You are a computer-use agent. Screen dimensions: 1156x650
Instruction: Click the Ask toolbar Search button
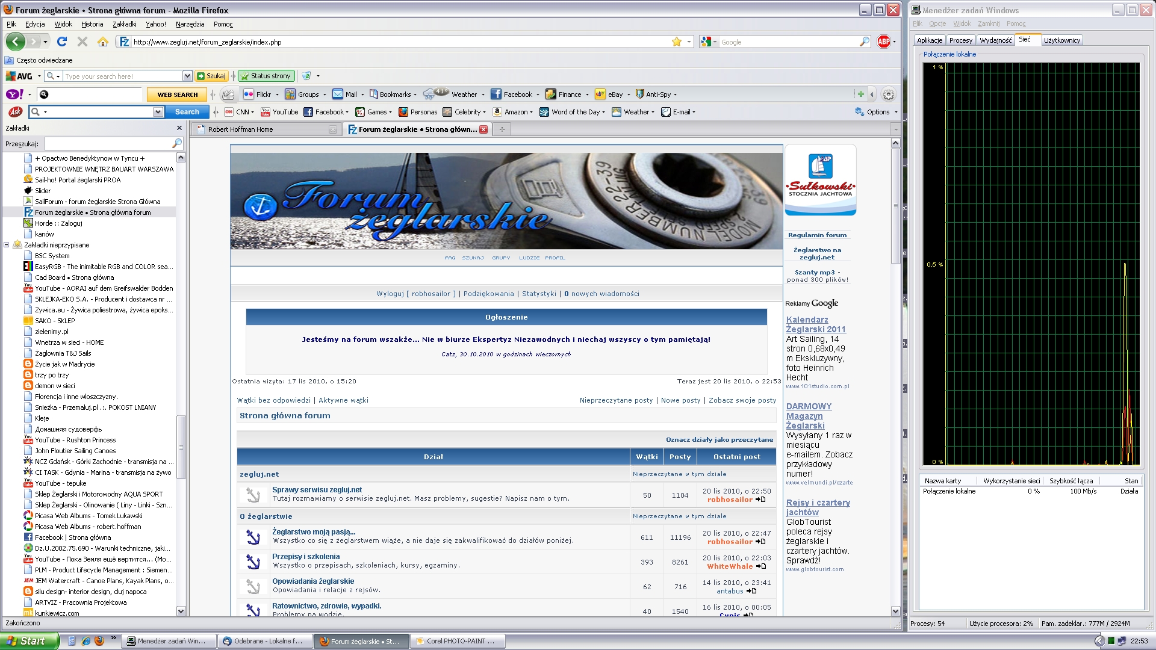[x=187, y=112]
